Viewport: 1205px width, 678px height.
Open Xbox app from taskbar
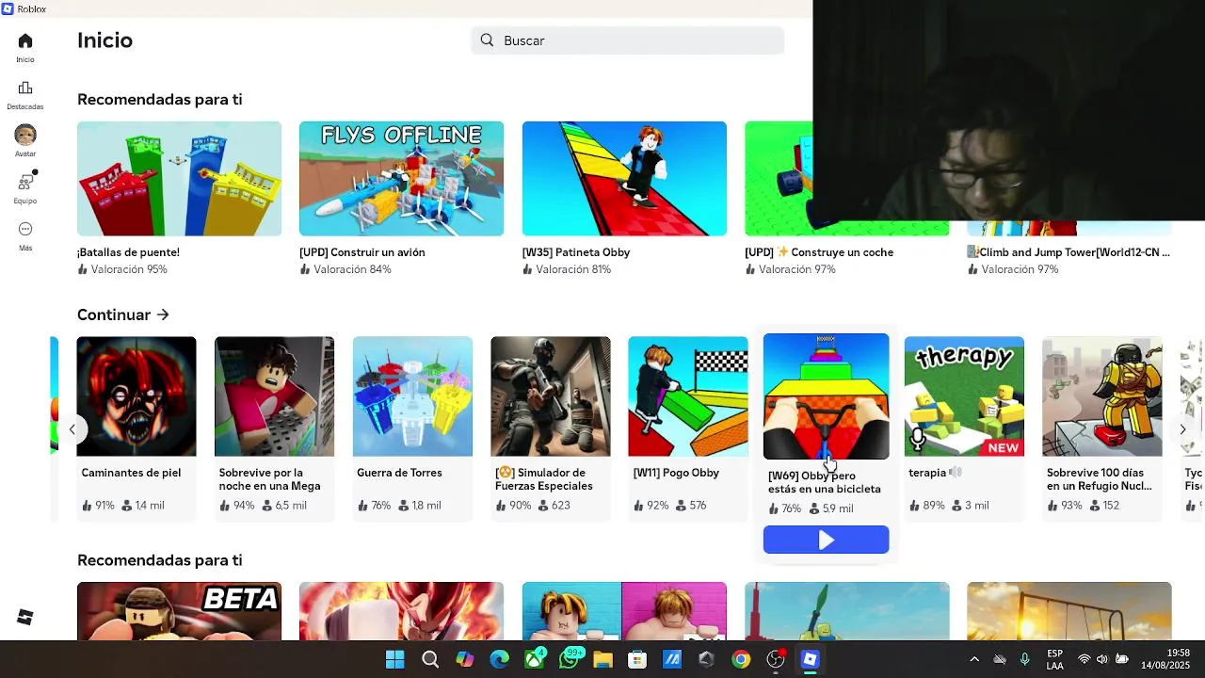pyautogui.click(x=534, y=659)
